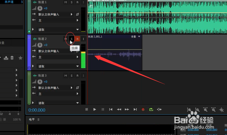This screenshot has height=135, width=227.
Task: Arm track 轨道 3 for record (R)
Action: tap(77, 76)
